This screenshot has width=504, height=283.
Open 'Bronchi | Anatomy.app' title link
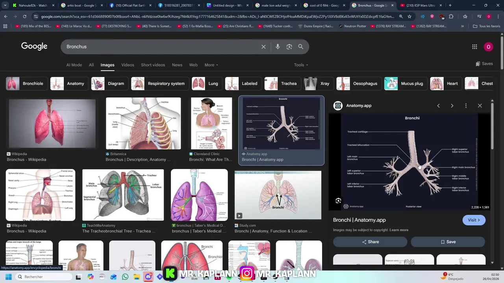pos(359,220)
